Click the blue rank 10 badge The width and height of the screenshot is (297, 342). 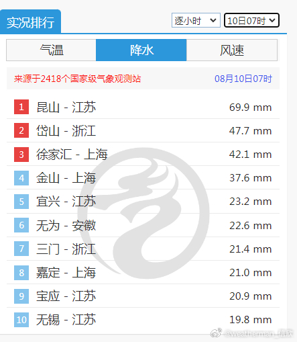click(x=21, y=319)
